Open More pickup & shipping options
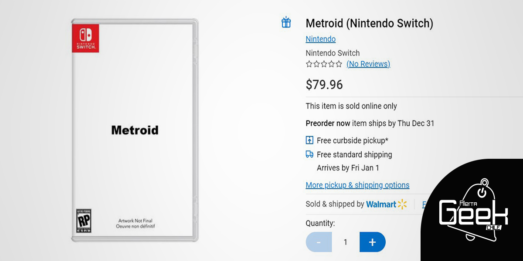This screenshot has width=523, height=261. pos(357,185)
